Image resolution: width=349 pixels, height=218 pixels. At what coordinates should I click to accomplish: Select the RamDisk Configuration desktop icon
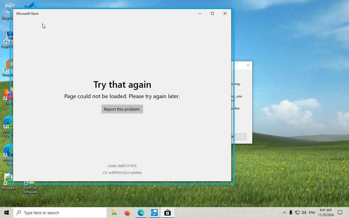coord(30,187)
